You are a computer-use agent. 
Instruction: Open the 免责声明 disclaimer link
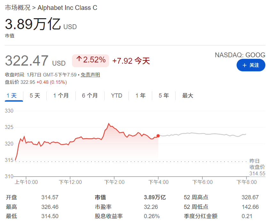click(x=90, y=75)
